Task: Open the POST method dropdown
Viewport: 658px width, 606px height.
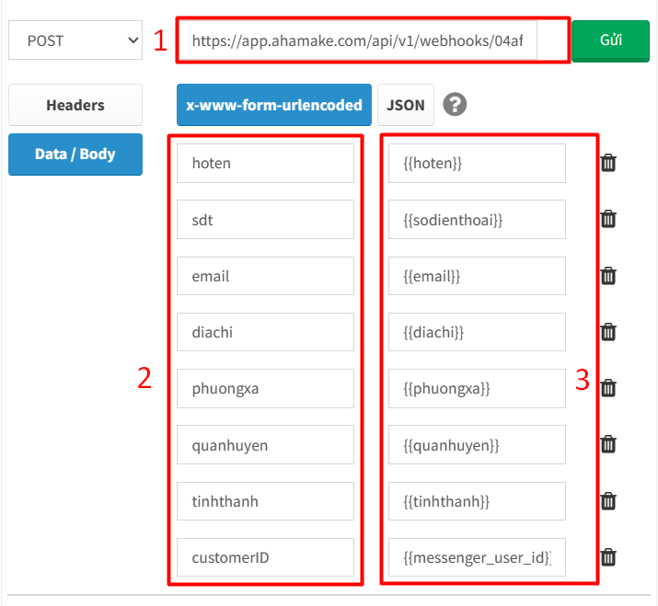Action: (x=75, y=40)
